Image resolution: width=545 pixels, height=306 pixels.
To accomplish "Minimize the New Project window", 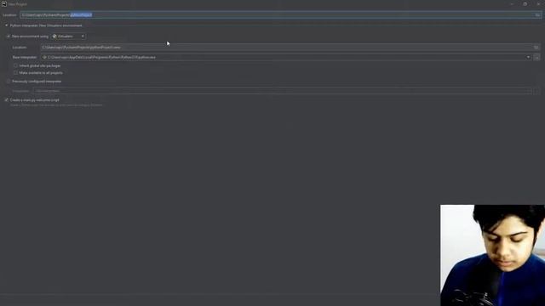I will 512,4.
